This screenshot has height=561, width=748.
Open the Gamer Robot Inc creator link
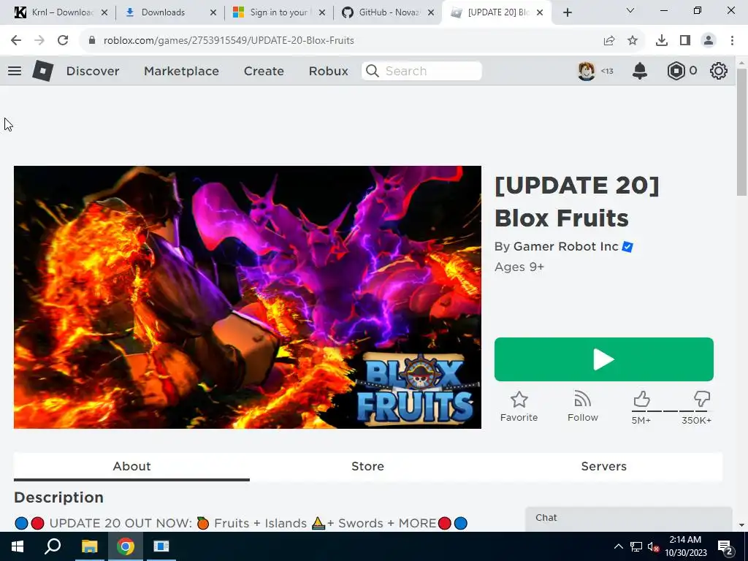(566, 247)
